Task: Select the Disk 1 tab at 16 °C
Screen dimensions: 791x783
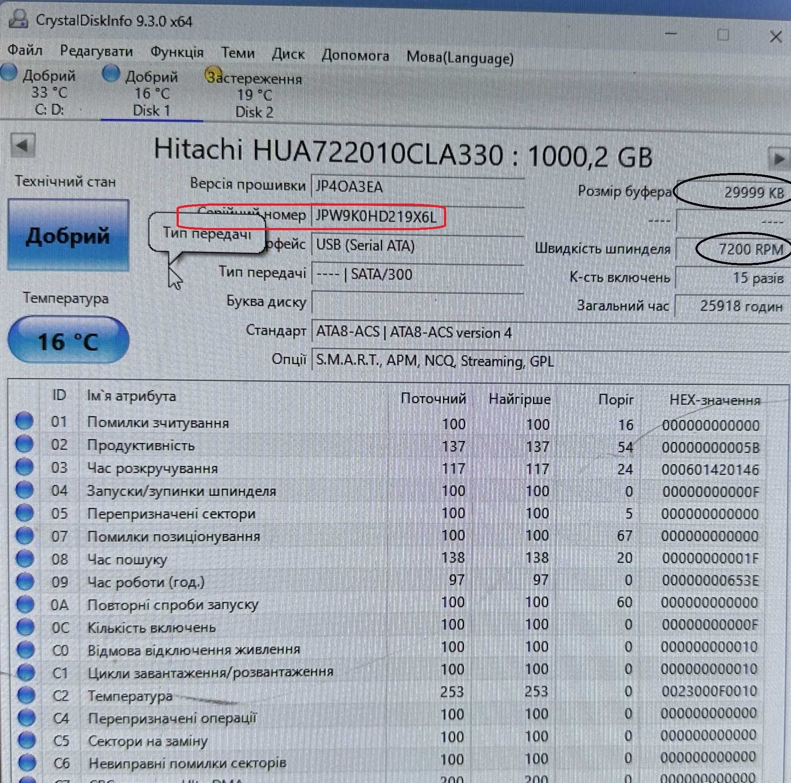Action: point(152,93)
